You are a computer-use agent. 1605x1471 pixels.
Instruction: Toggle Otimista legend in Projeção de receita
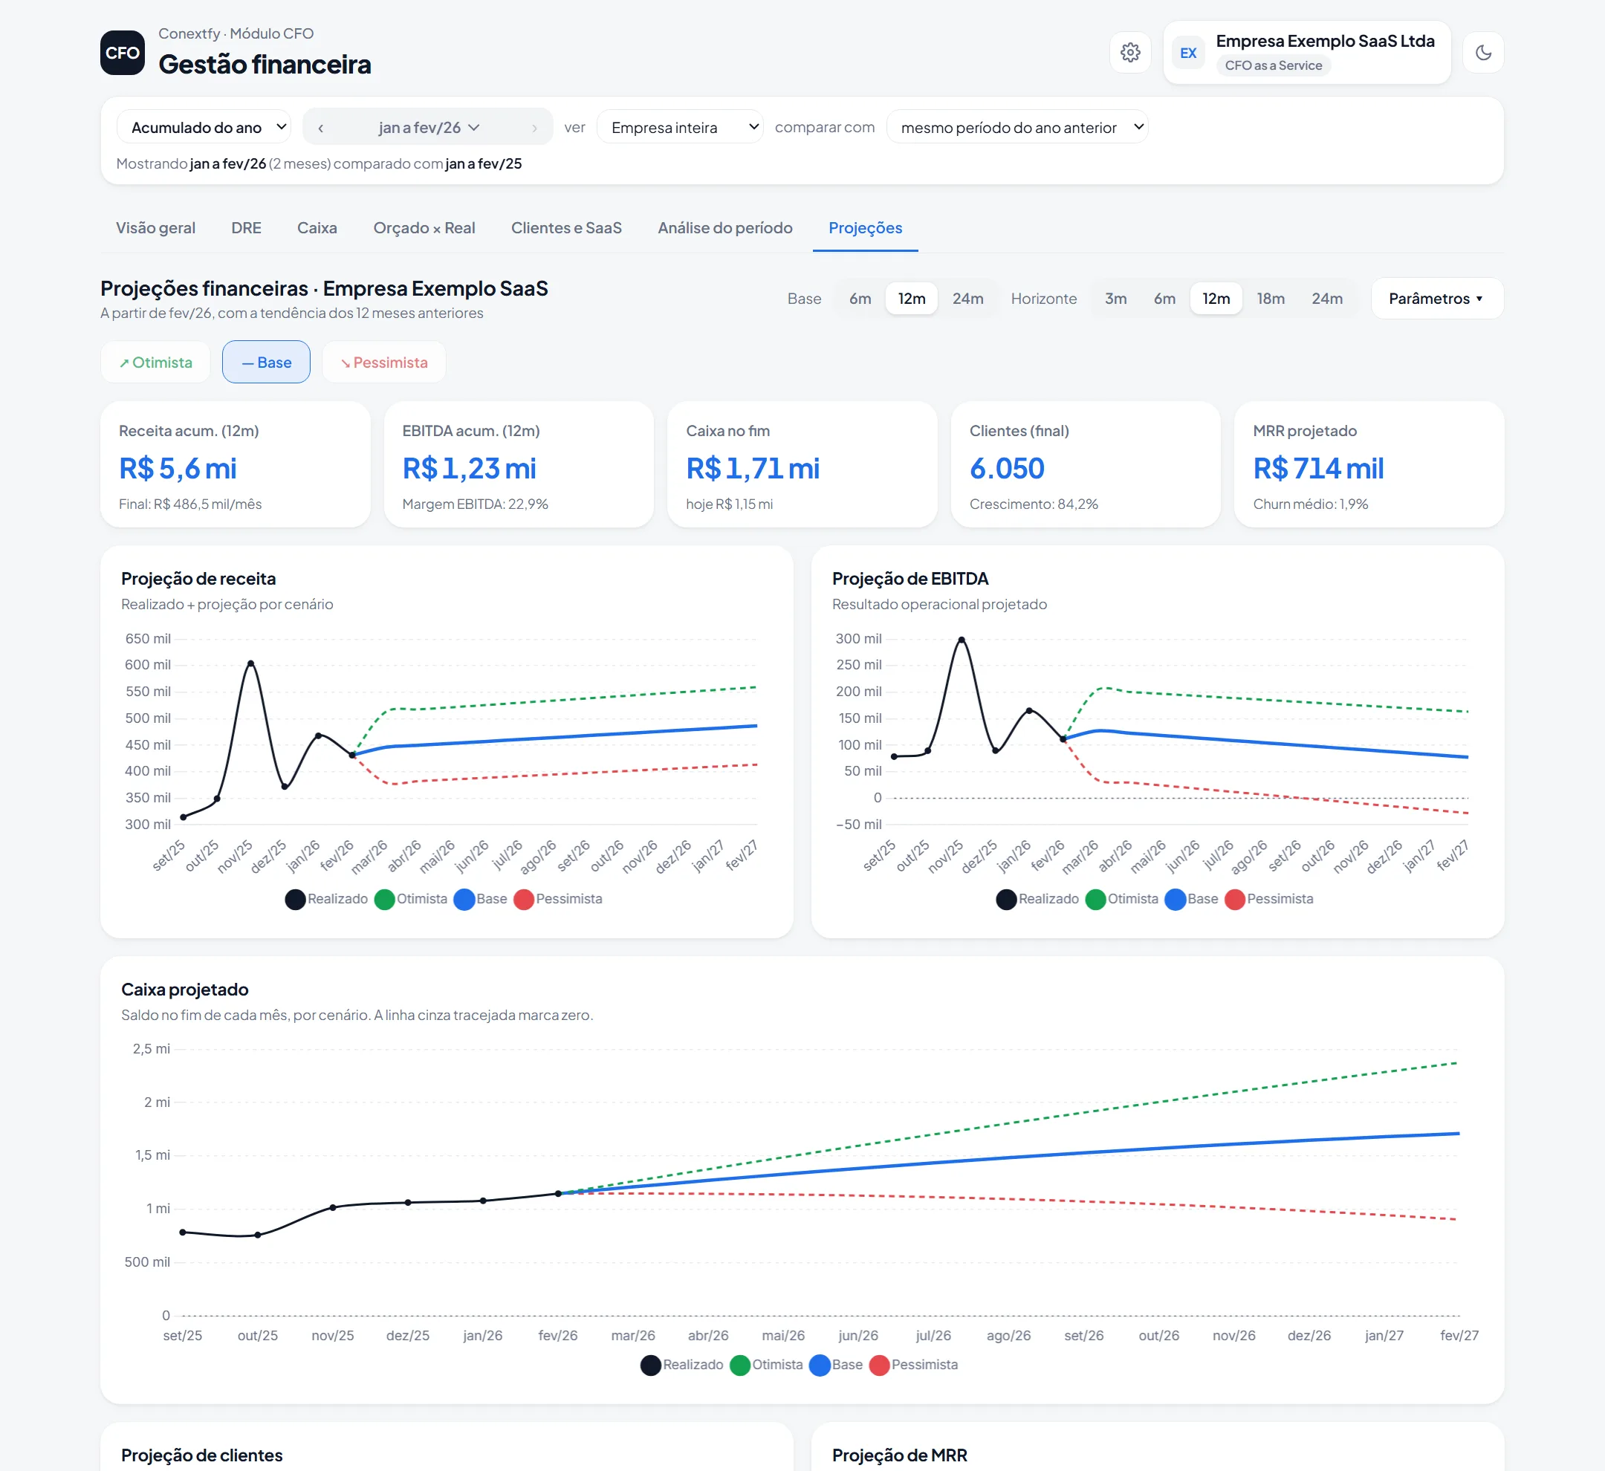point(411,899)
